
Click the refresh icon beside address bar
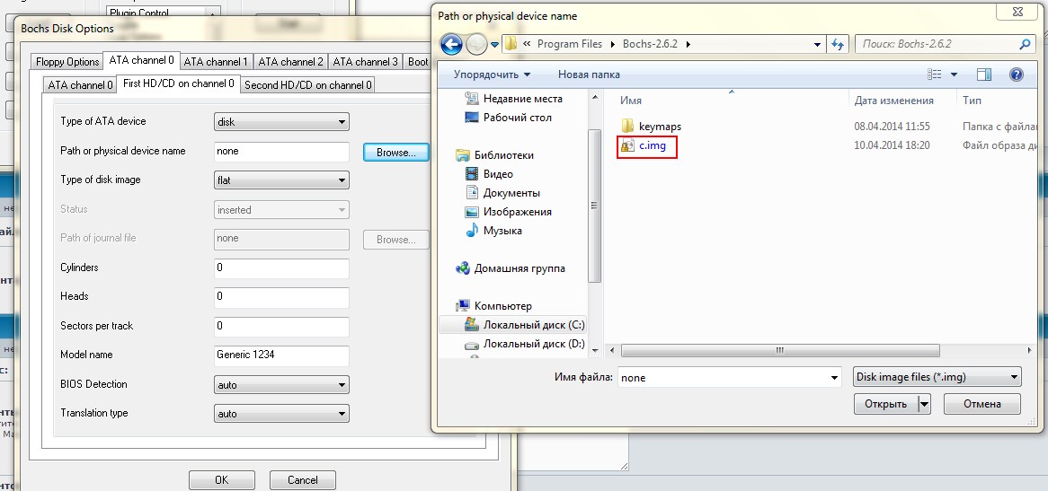click(x=838, y=45)
